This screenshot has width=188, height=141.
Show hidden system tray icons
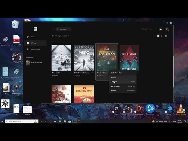pos(169,121)
